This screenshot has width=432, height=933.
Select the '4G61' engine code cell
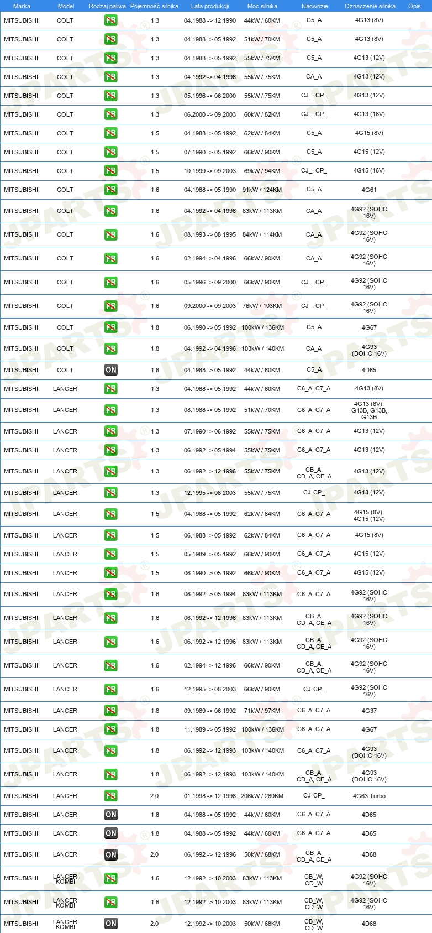[369, 190]
